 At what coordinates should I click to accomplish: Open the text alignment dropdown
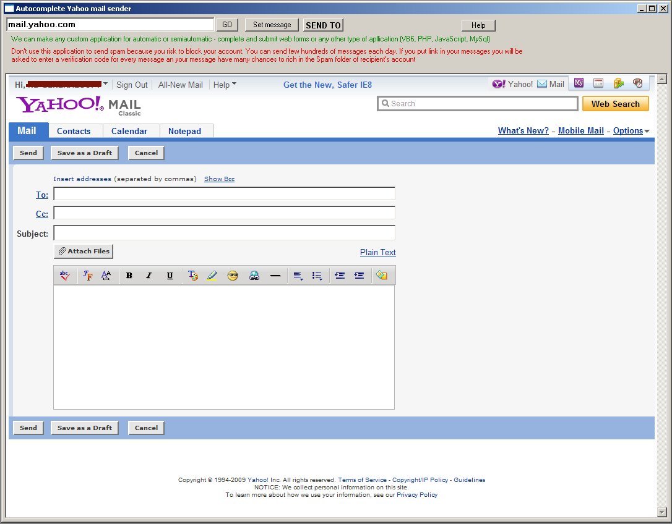click(298, 276)
